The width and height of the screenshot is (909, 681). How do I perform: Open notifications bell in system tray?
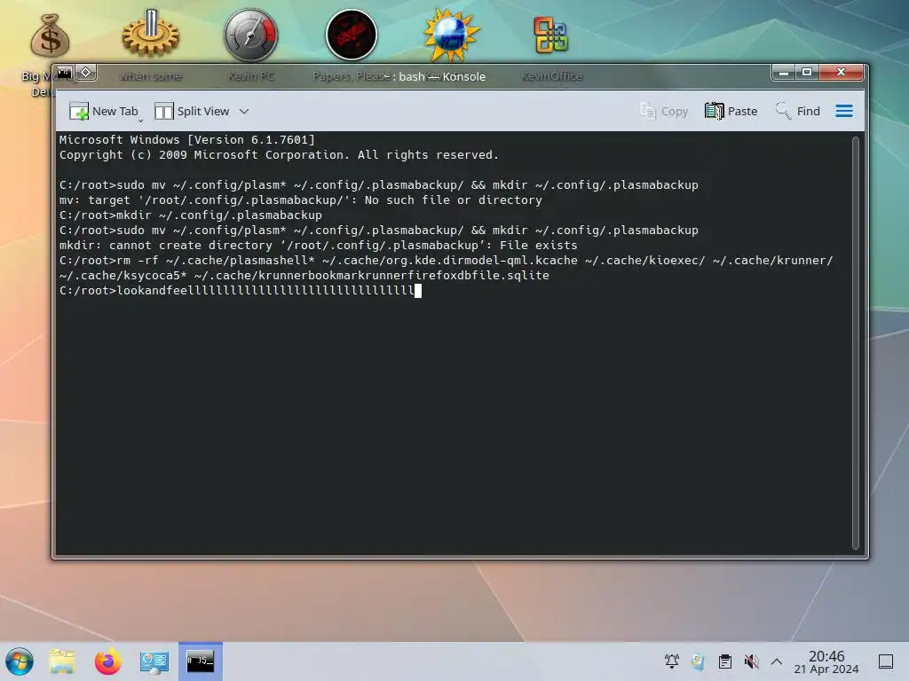pyautogui.click(x=672, y=661)
